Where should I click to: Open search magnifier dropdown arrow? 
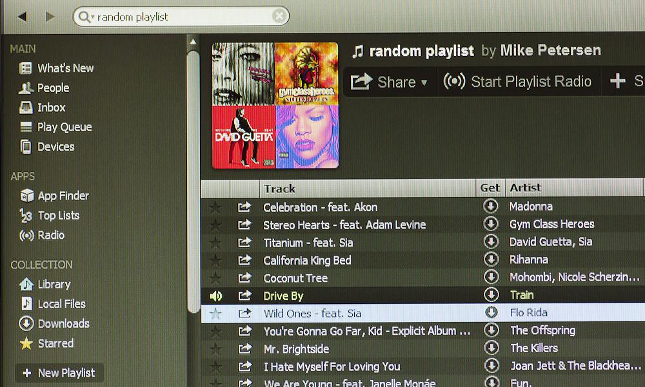pyautogui.click(x=86, y=17)
